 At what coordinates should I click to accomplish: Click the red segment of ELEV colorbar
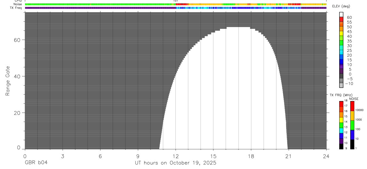coord(341,19)
